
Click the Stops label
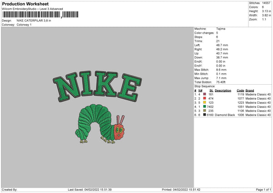tap(198, 37)
